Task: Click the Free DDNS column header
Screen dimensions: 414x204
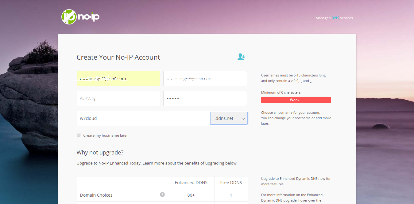Action: click(x=231, y=183)
